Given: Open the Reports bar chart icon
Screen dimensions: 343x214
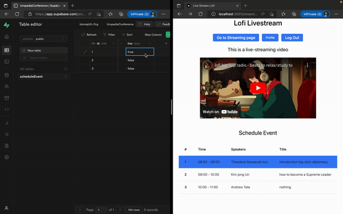Looking at the screenshot, I should click(6, 123).
